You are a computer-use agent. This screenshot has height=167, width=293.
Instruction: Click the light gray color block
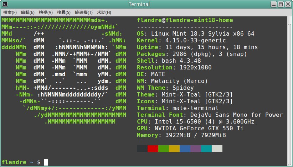tap(217, 149)
